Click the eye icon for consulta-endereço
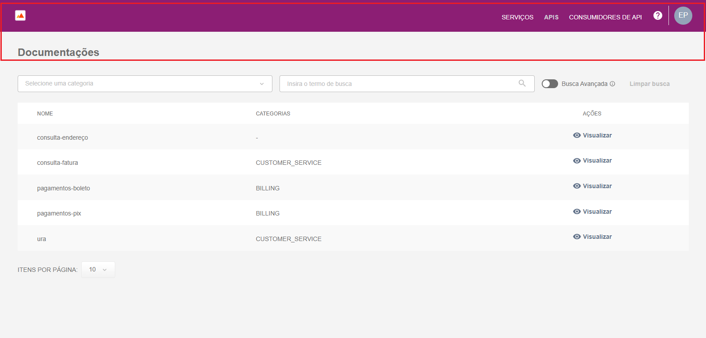This screenshot has width=706, height=338. click(577, 135)
